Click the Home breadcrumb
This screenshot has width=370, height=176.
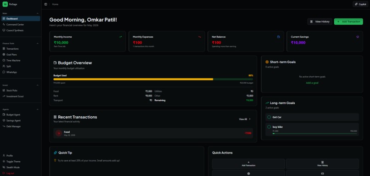(x=55, y=4)
